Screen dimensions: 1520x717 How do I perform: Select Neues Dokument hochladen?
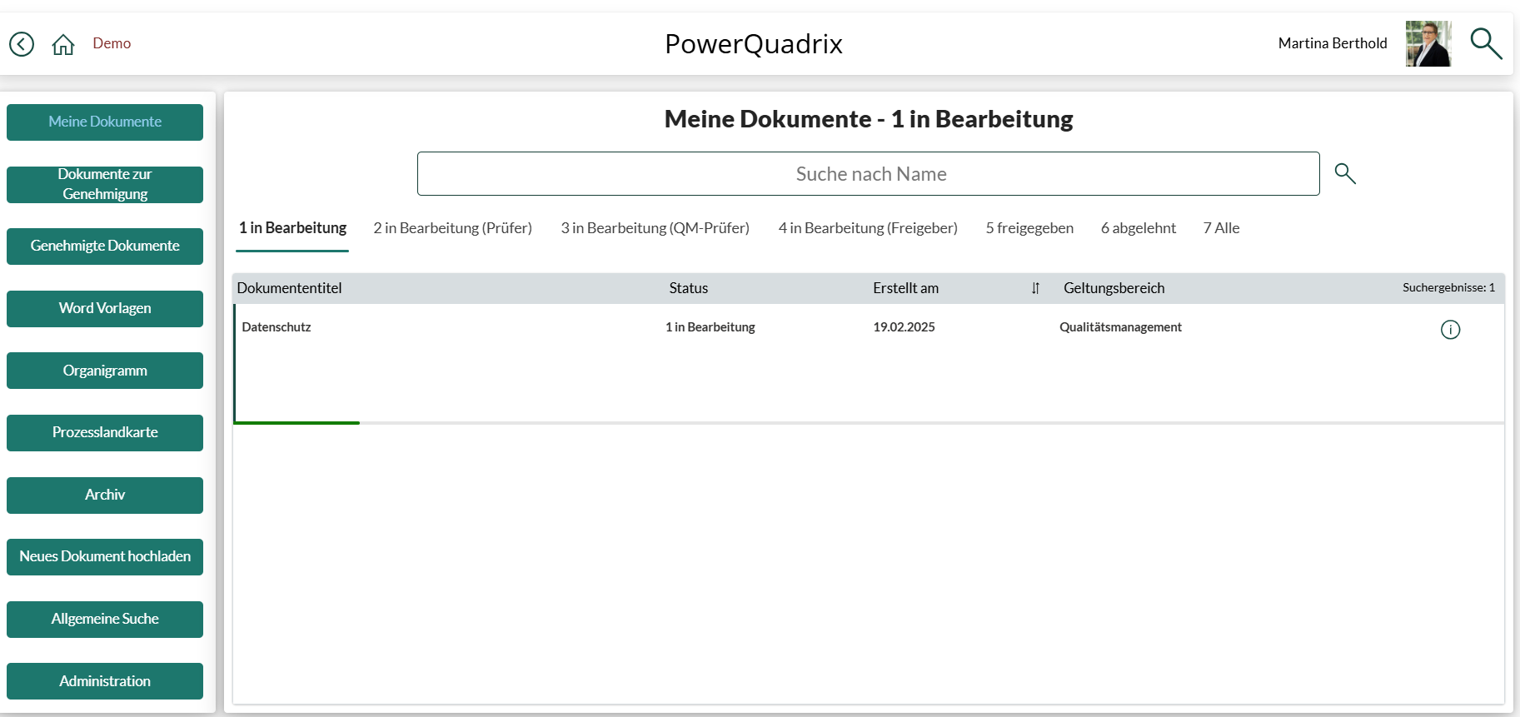click(105, 557)
